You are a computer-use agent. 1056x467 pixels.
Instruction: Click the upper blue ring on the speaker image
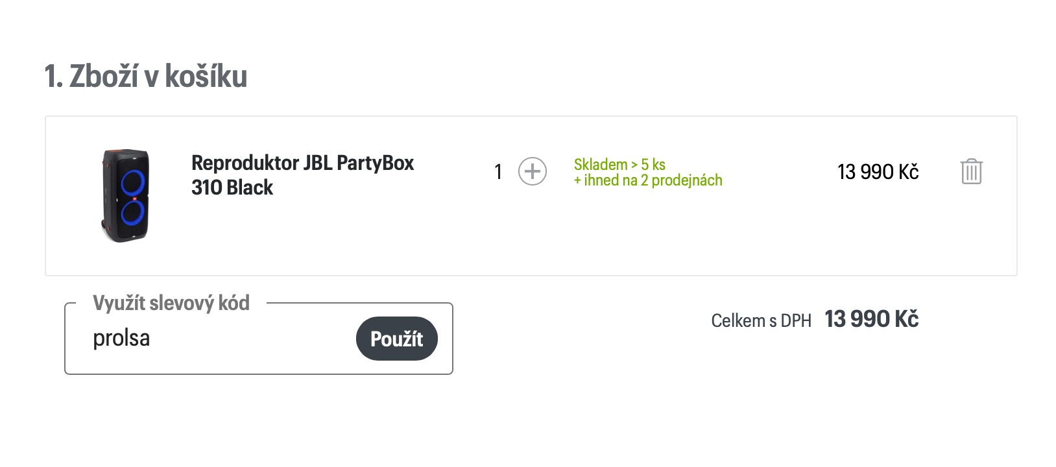132,184
